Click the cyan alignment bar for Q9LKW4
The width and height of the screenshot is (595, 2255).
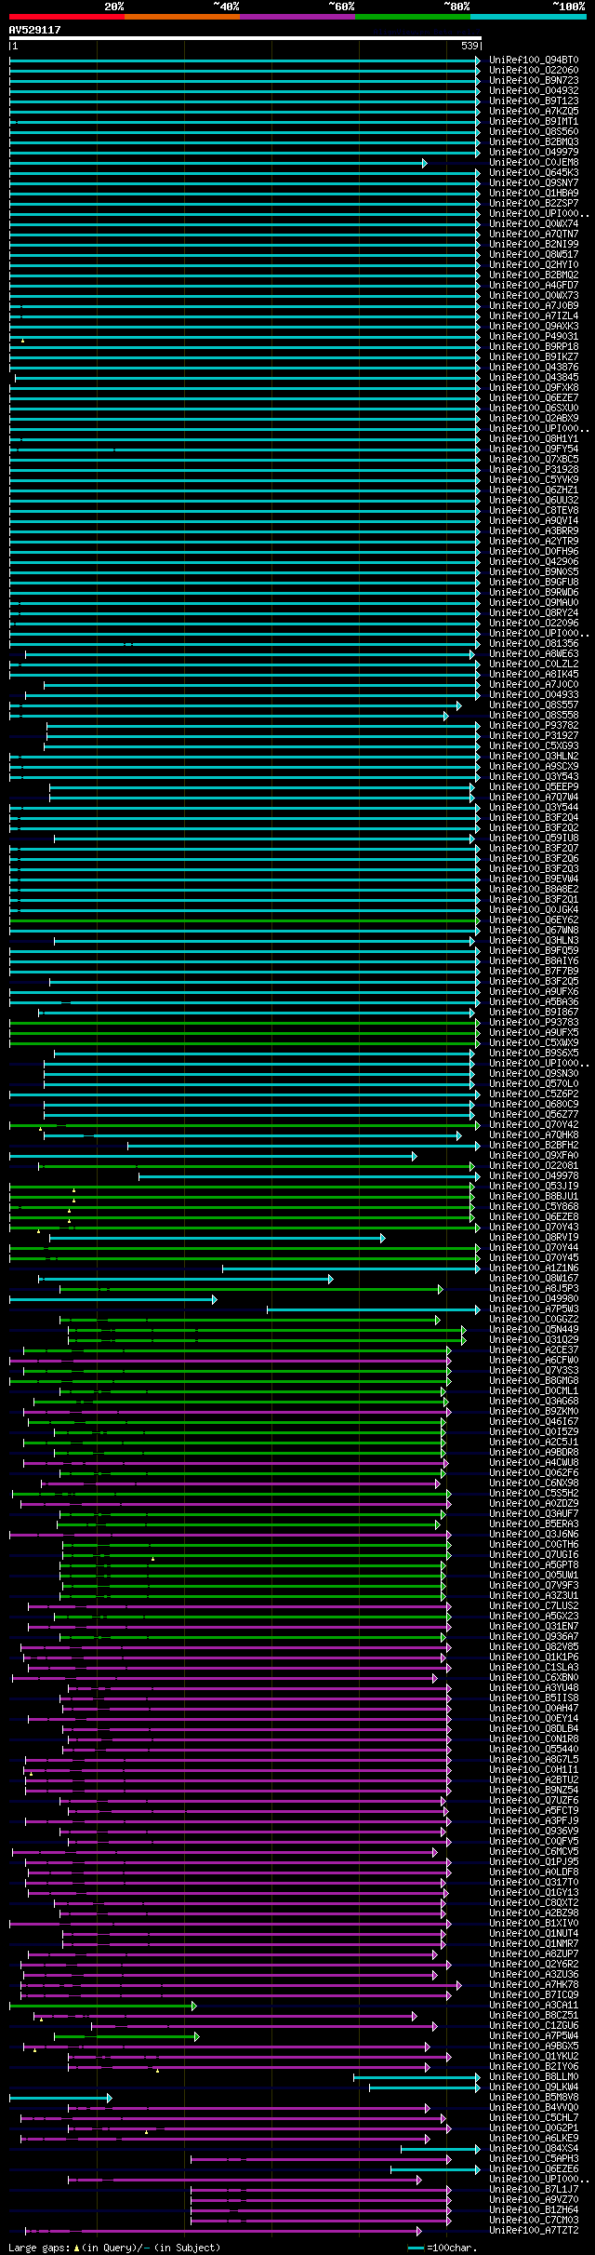coord(423,2087)
